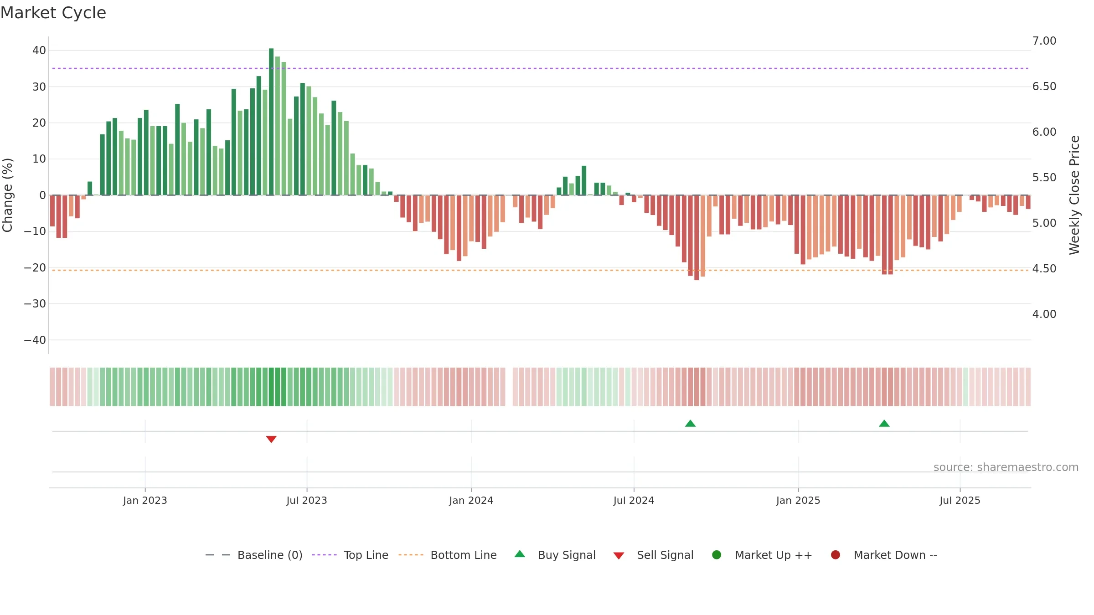Click the tallest green bar above 40 percent
Image resolution: width=1094 pixels, height=615 pixels.
[271, 122]
